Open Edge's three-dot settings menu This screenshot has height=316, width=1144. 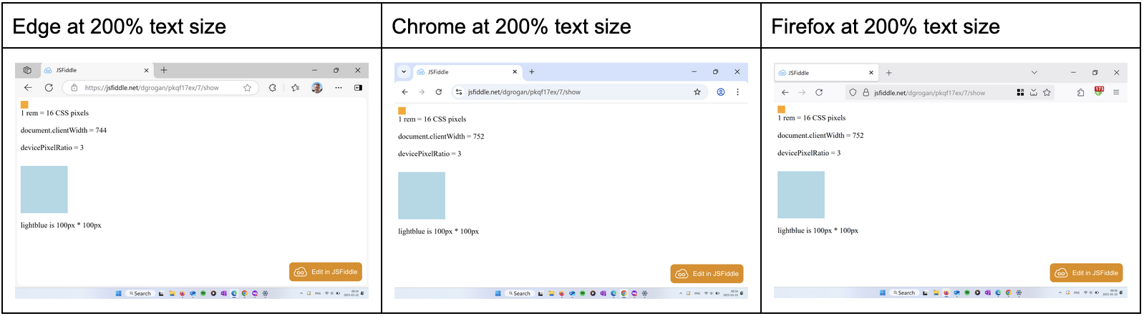point(339,88)
